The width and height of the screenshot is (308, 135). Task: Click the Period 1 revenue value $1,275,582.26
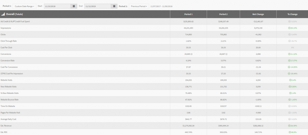[188, 126]
